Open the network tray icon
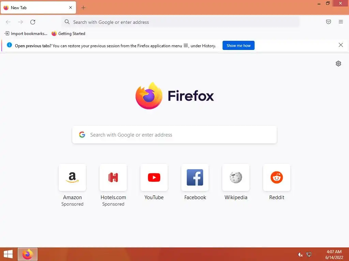Viewport: 349px width, 261px height. [309, 255]
